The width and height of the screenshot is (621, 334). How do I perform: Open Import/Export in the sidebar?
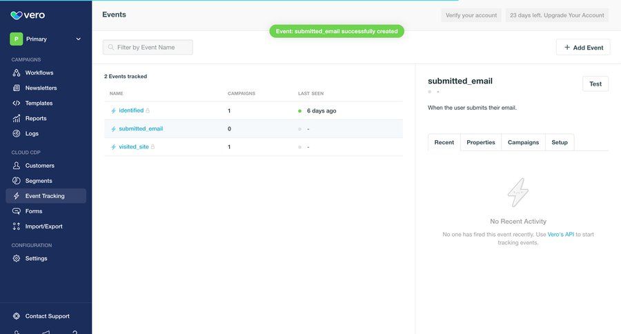44,226
